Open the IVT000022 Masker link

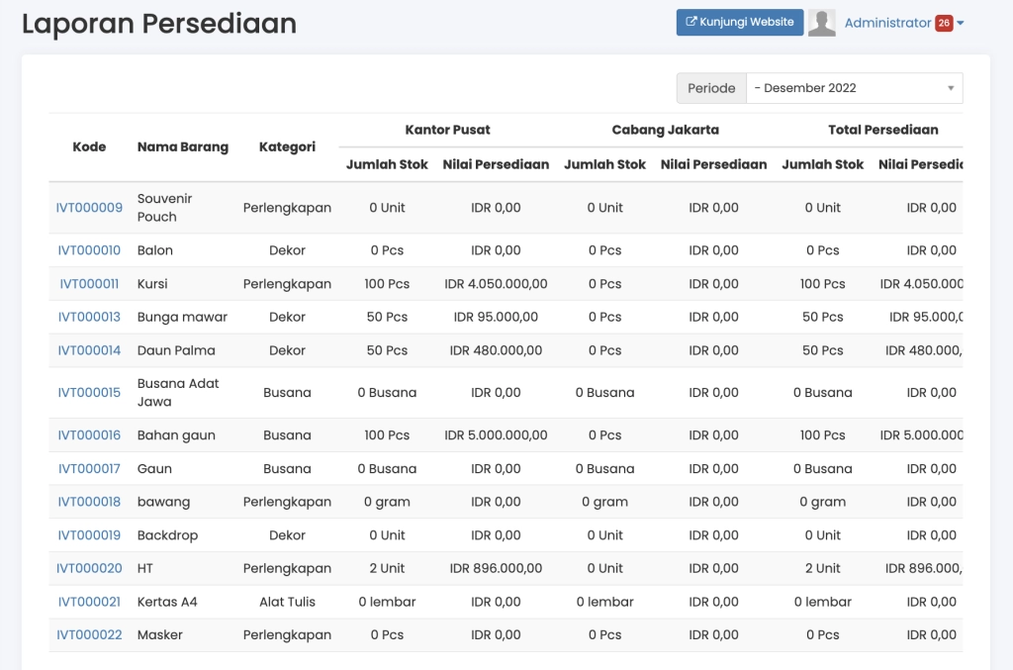tap(89, 635)
